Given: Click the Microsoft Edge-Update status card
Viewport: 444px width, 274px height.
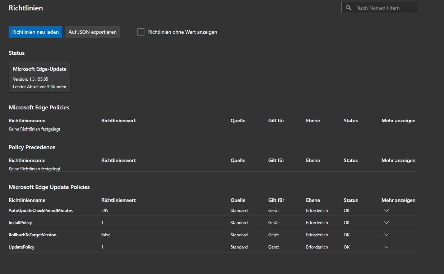Looking at the screenshot, I should [x=40, y=77].
